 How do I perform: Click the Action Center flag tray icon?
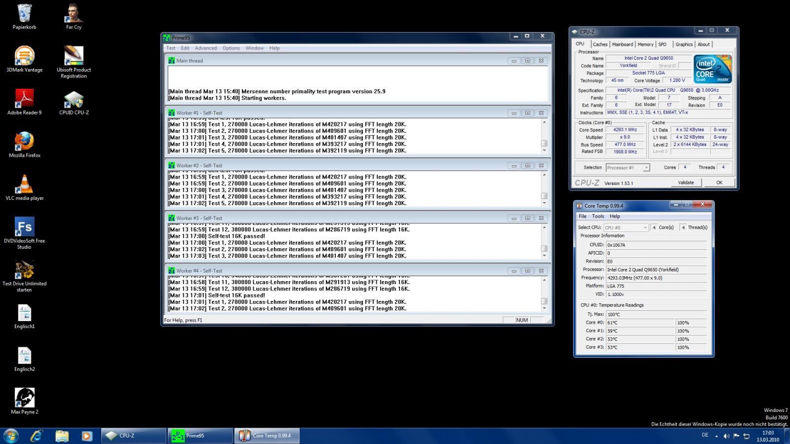(736, 436)
